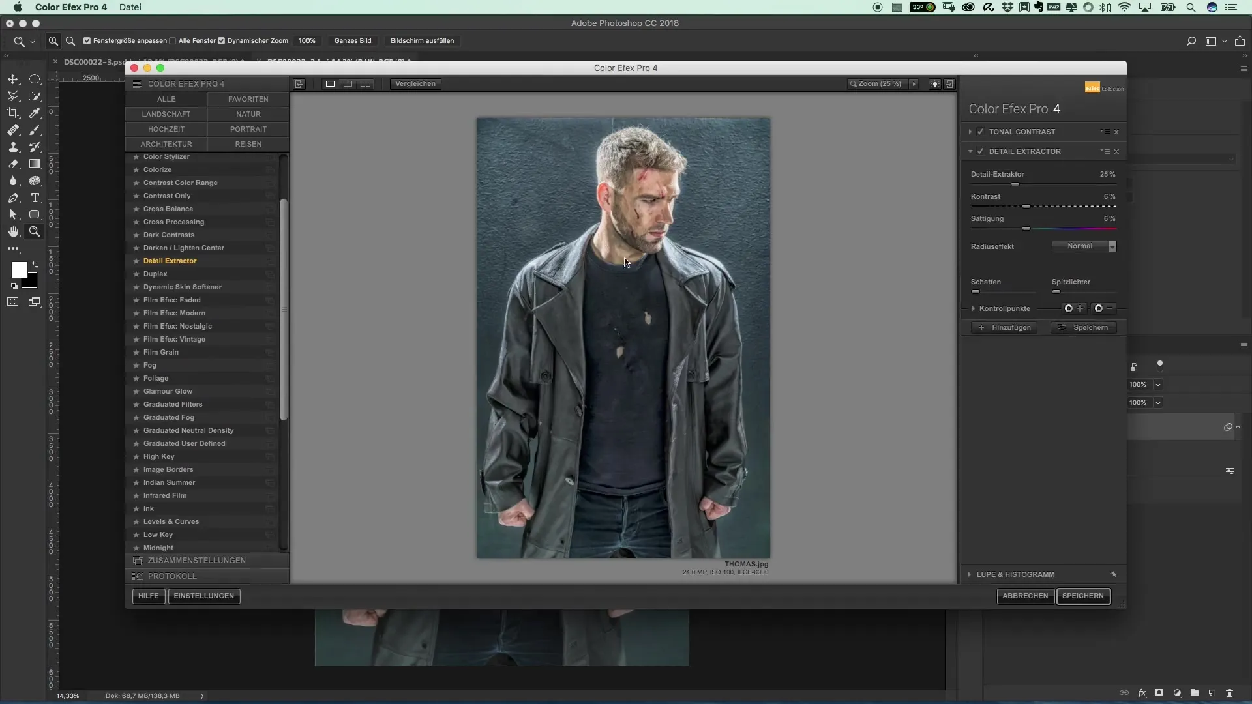Select the Zoom tool in the toolbar
Viewport: 1252px width, 704px height.
(35, 231)
